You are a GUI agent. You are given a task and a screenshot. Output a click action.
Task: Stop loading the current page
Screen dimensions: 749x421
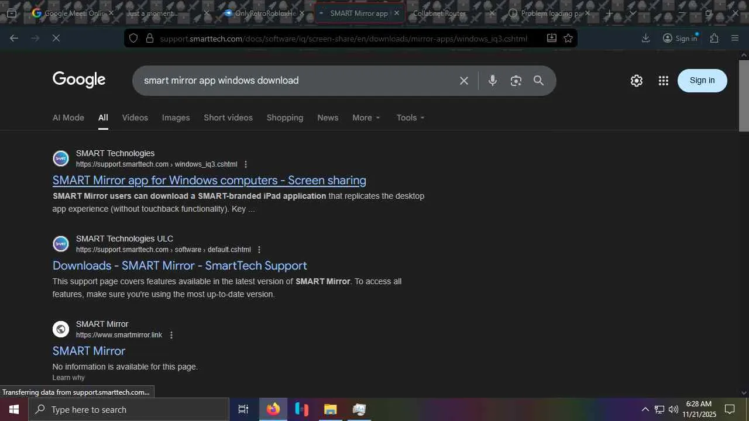click(56, 38)
